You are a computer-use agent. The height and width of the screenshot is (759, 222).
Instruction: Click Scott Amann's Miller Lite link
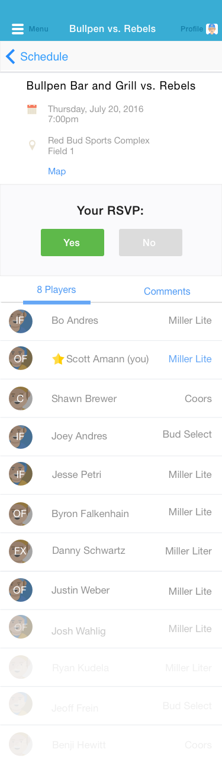[190, 359]
